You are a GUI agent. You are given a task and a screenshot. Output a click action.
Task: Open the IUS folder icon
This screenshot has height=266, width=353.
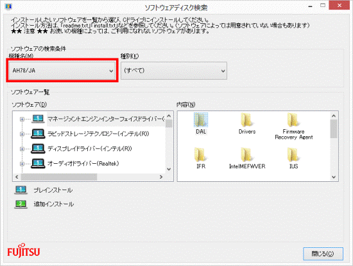click(293, 155)
